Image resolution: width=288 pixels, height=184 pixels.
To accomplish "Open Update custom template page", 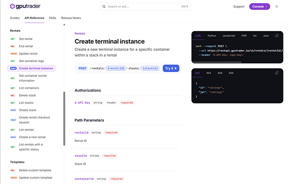I will (x=36, y=178).
